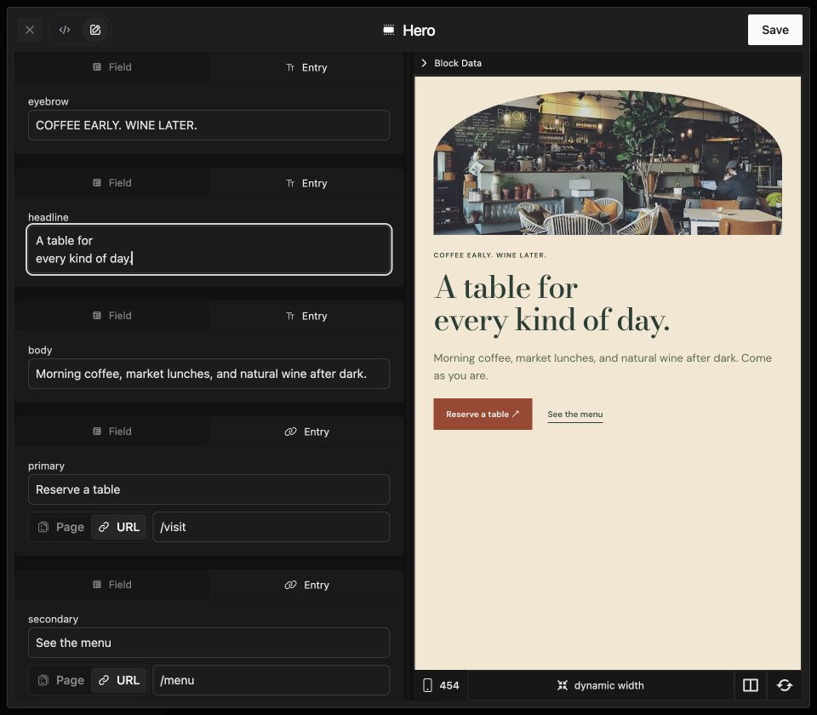817x715 pixels.
Task: Select Entry tab for secondary link
Action: 306,585
